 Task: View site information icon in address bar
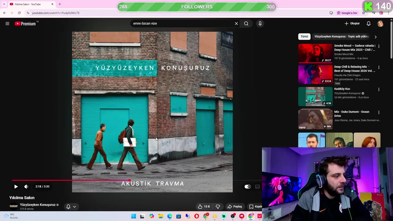(x=28, y=13)
